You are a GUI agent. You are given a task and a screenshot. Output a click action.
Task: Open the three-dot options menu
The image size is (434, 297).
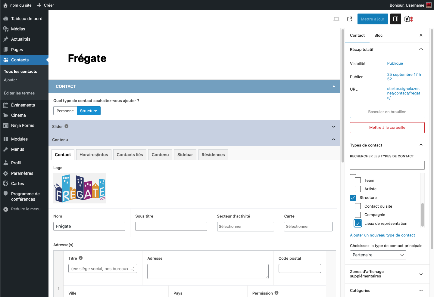click(x=421, y=19)
